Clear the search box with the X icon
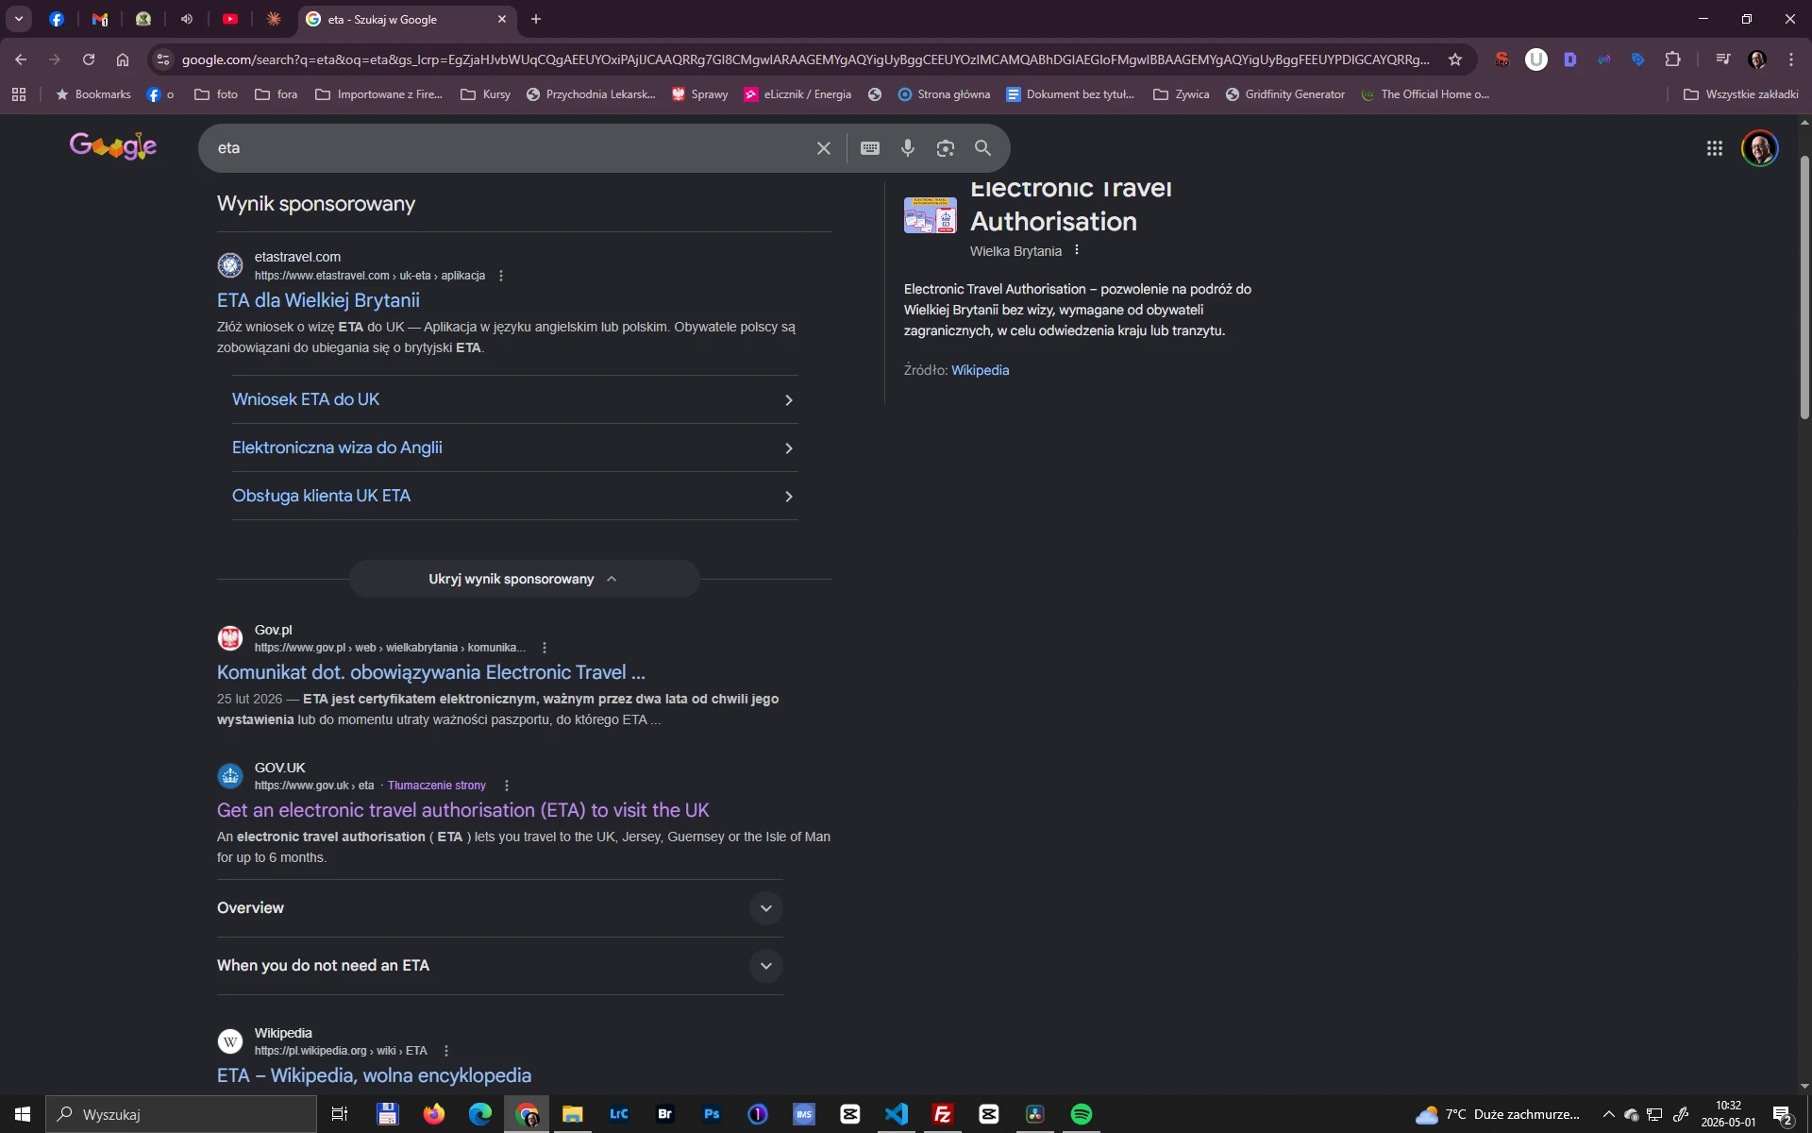This screenshot has width=1812, height=1133. coord(824,148)
